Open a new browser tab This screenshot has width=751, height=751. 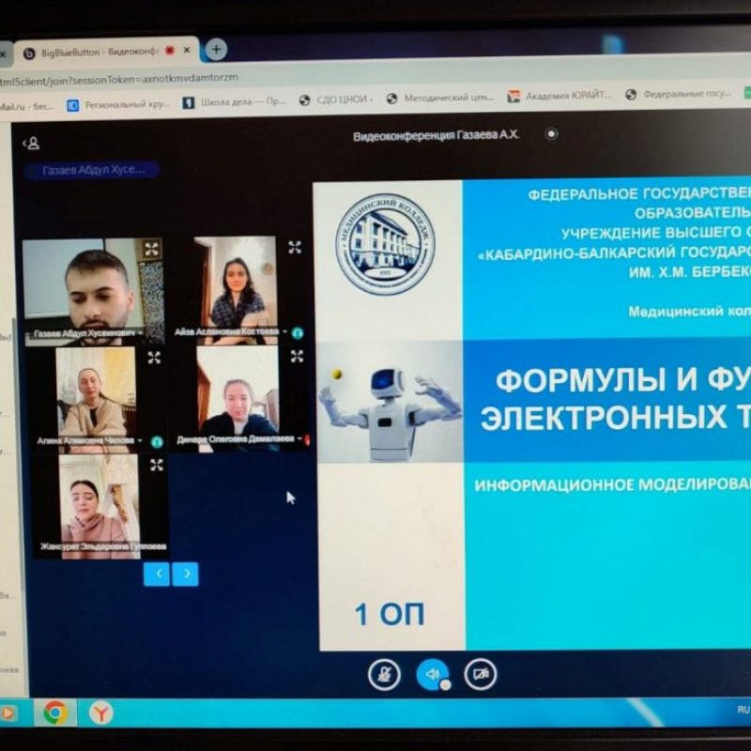click(x=216, y=49)
